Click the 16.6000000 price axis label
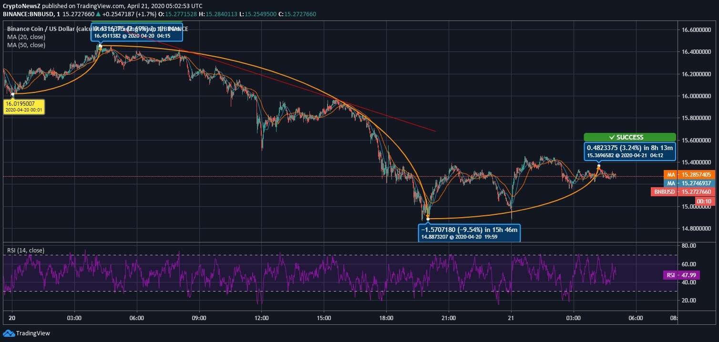719x342 pixels. (697, 30)
